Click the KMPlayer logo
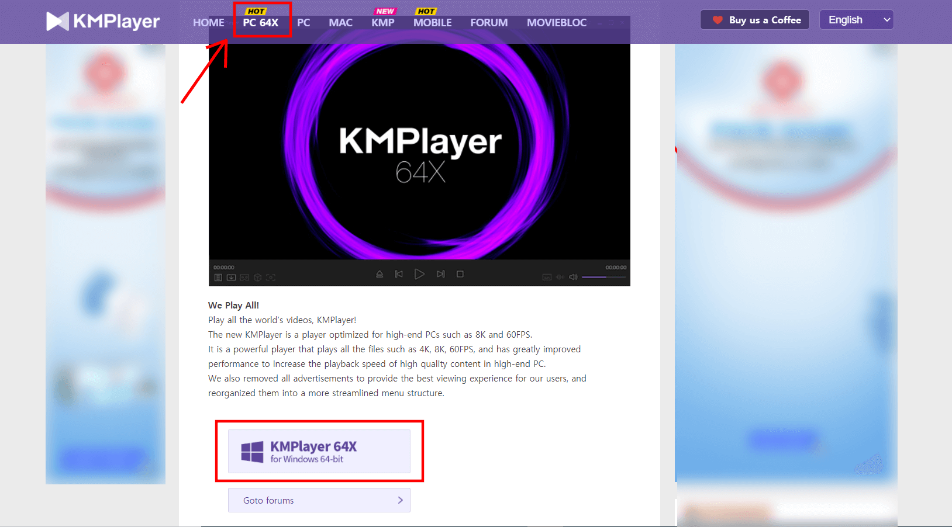 103,22
